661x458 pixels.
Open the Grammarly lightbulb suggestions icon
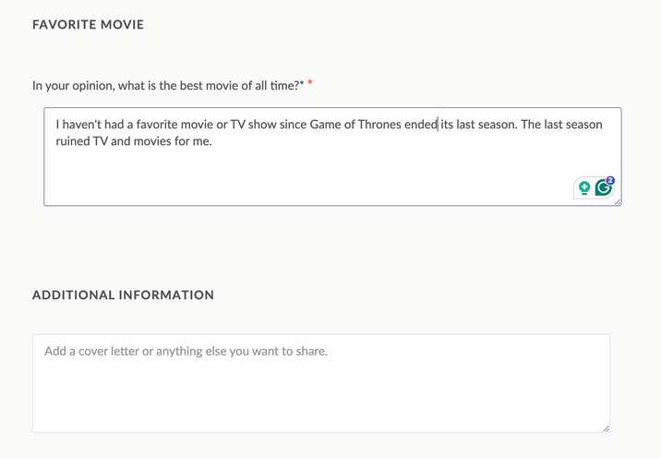point(584,187)
